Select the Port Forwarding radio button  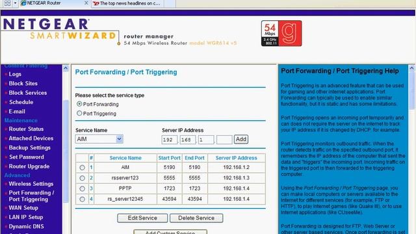click(x=79, y=104)
